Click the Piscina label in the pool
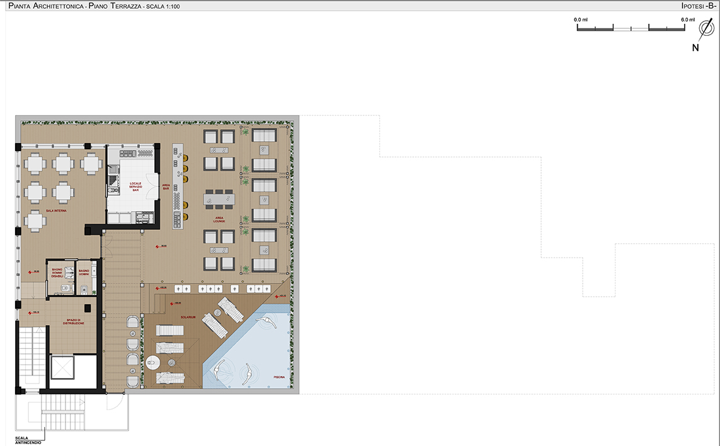The width and height of the screenshot is (720, 446). tap(278, 377)
